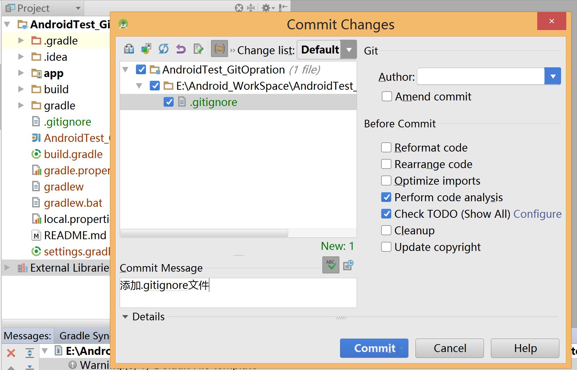
Task: Click the horizontal scrollbar under file list
Action: coord(204,233)
